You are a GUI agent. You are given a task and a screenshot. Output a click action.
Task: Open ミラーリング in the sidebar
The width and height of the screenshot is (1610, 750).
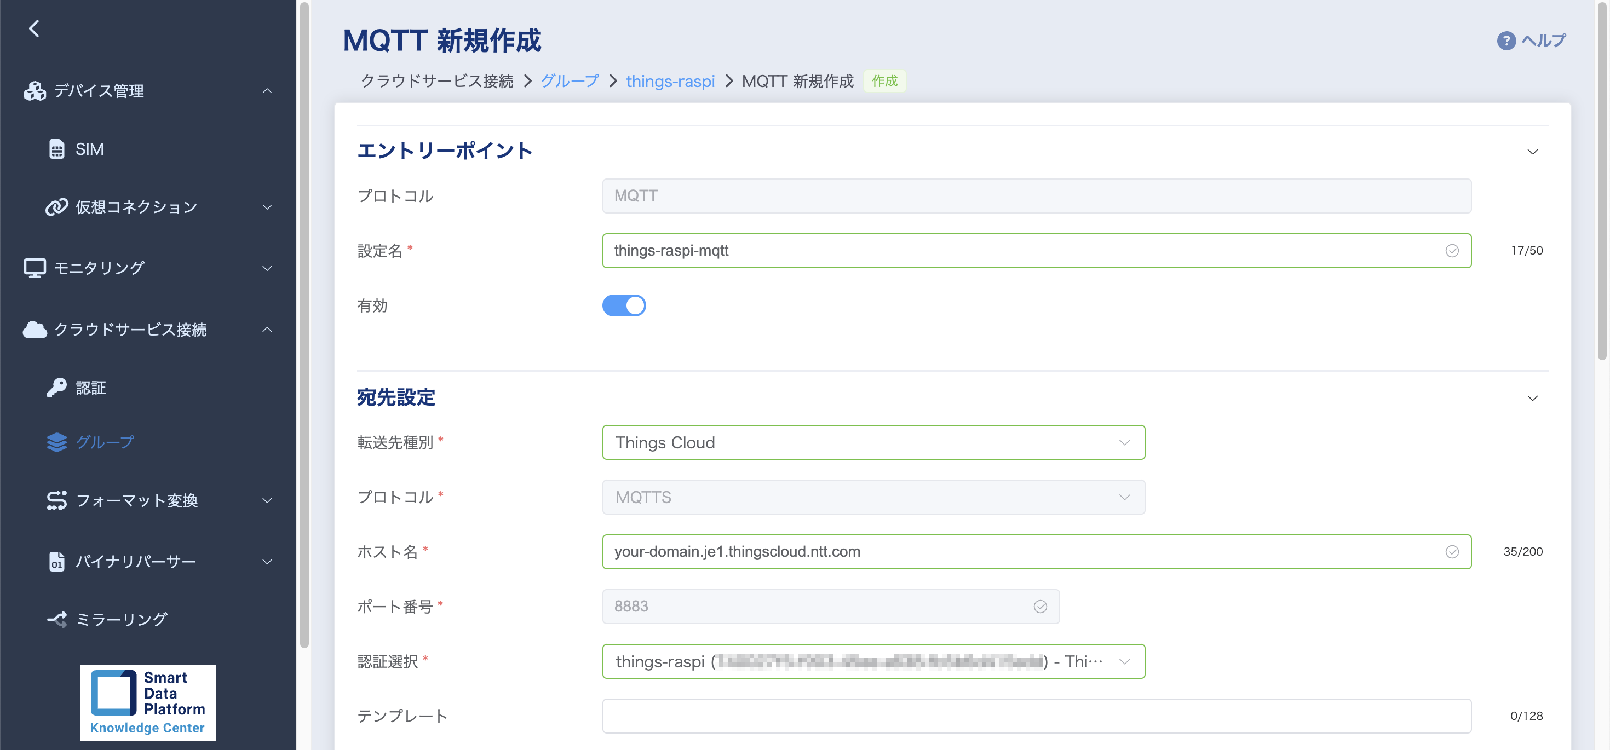(121, 619)
